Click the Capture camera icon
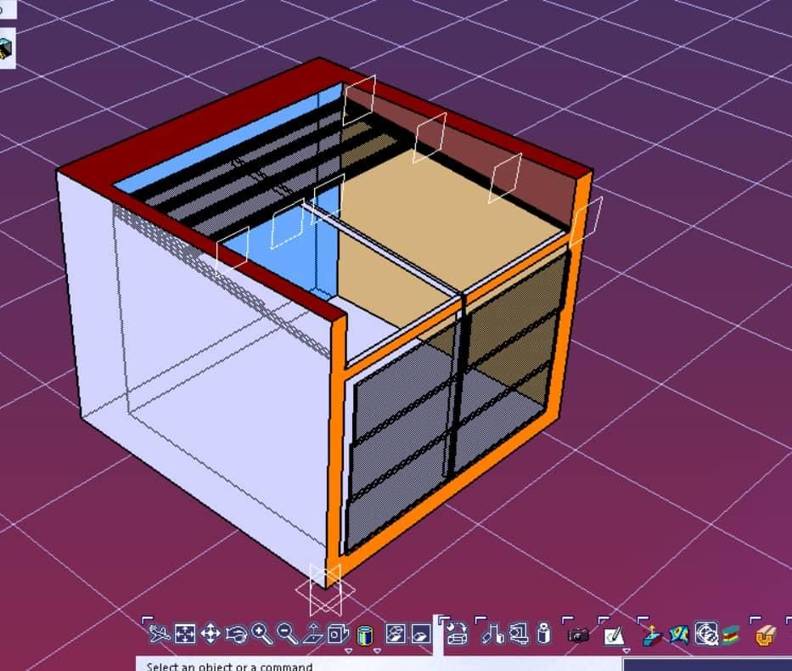The image size is (792, 671). 578,634
